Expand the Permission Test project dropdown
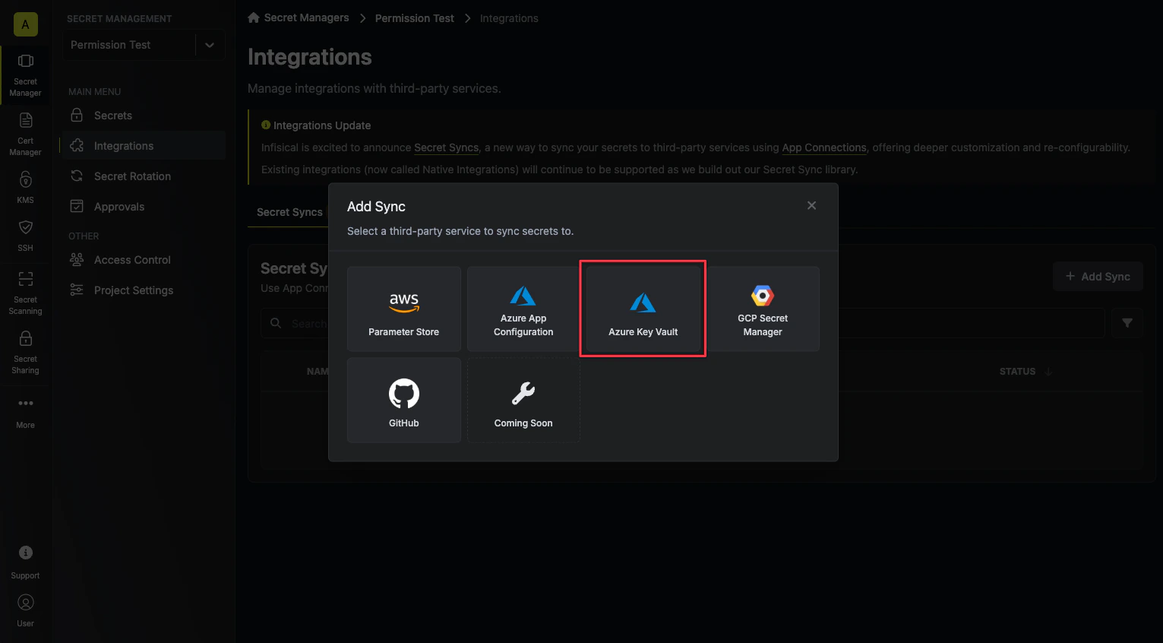 [x=210, y=45]
